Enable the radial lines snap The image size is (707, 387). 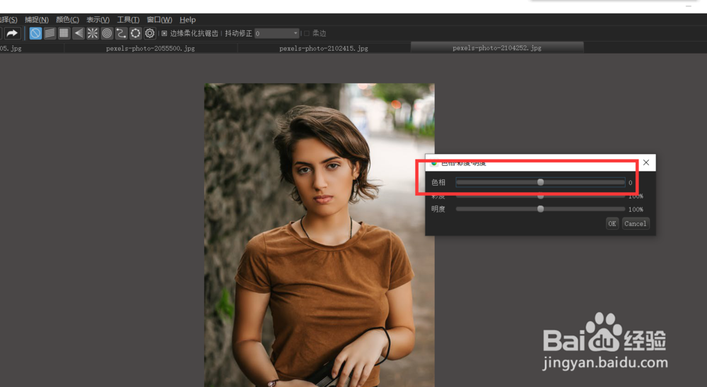pos(93,33)
